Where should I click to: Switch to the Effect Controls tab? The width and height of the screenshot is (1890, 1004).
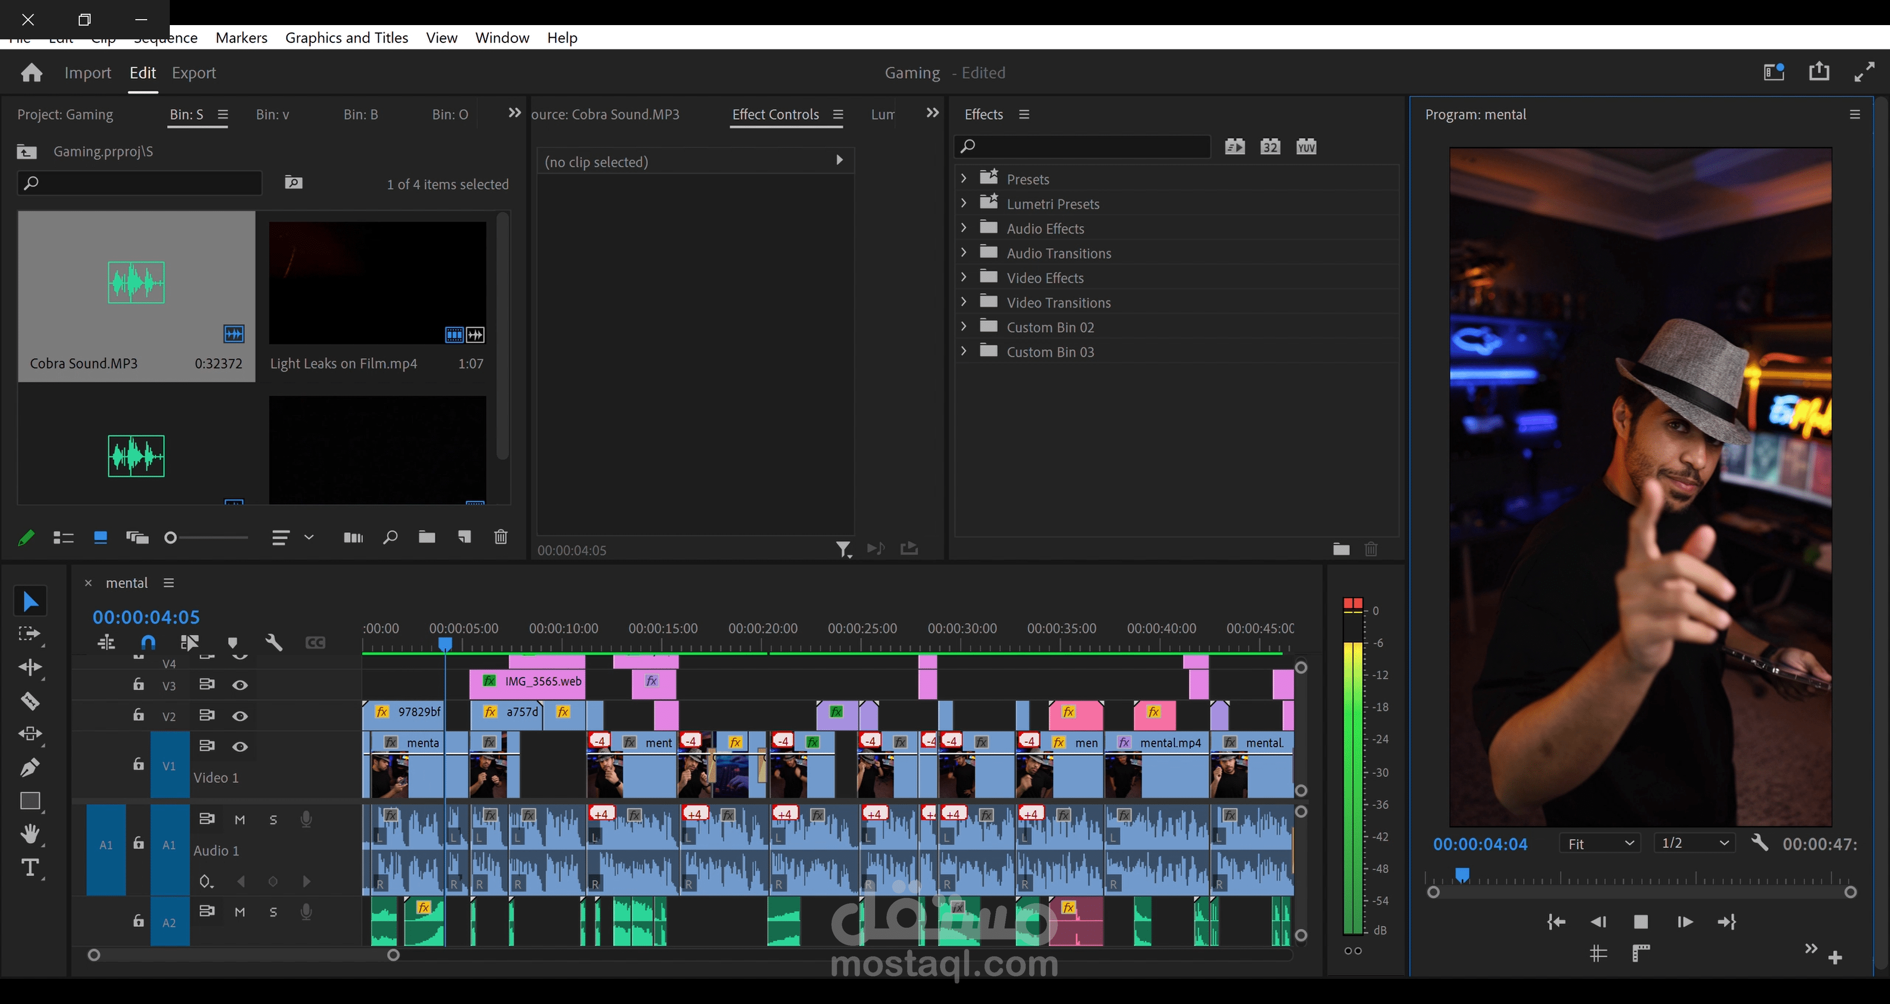coord(775,115)
